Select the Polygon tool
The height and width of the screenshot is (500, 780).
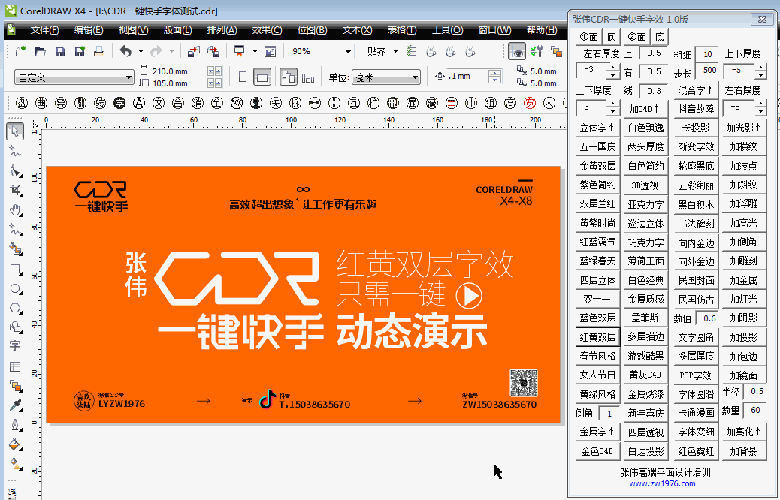point(15,308)
